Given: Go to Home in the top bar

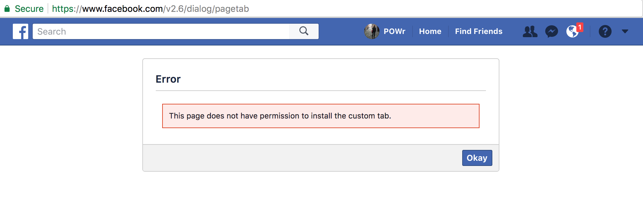Looking at the screenshot, I should click(x=430, y=31).
